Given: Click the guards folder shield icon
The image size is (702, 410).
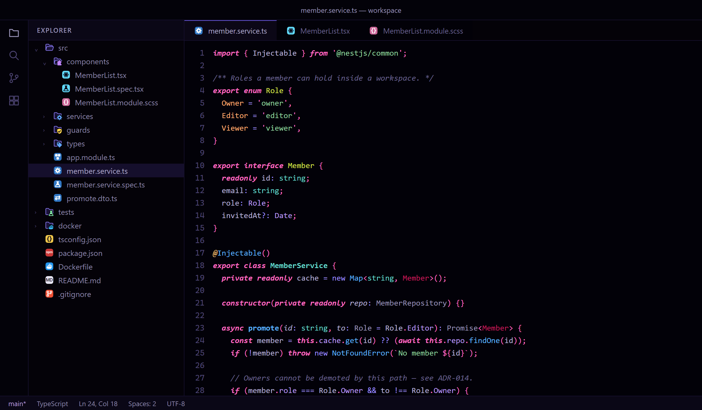Looking at the screenshot, I should click(58, 130).
